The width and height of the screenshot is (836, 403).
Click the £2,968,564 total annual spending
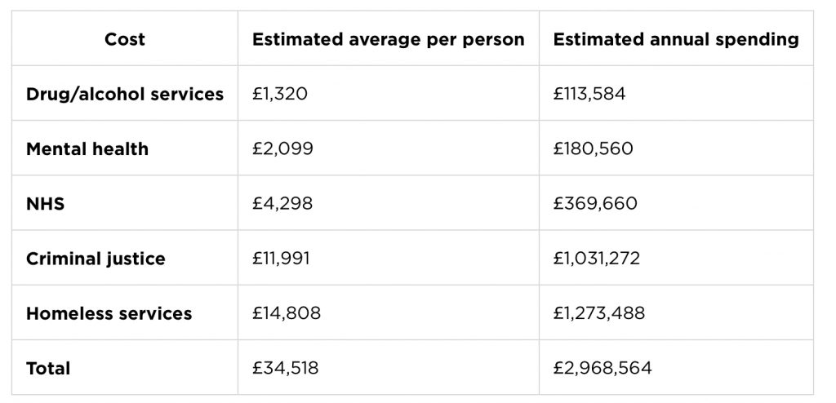(x=603, y=368)
